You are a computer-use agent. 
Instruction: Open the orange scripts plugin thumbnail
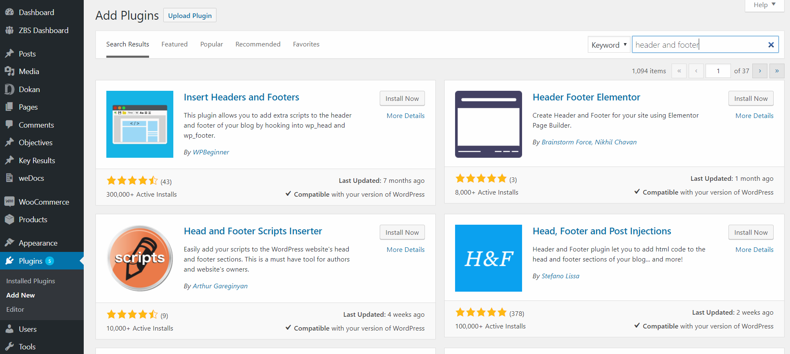(x=140, y=258)
